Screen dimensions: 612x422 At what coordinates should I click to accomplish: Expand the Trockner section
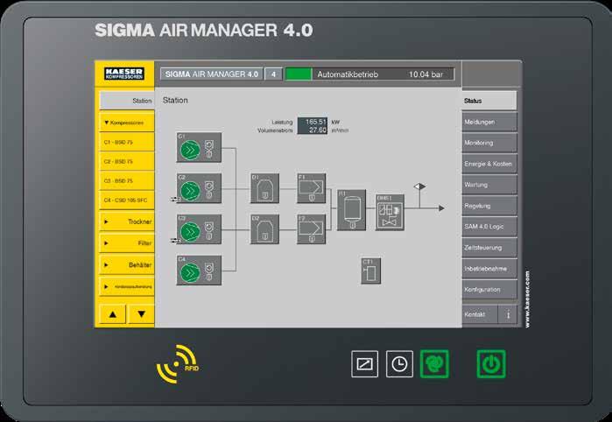(127, 222)
